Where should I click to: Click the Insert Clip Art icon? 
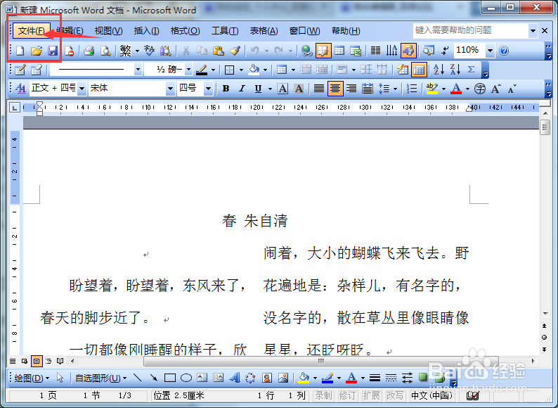267,378
